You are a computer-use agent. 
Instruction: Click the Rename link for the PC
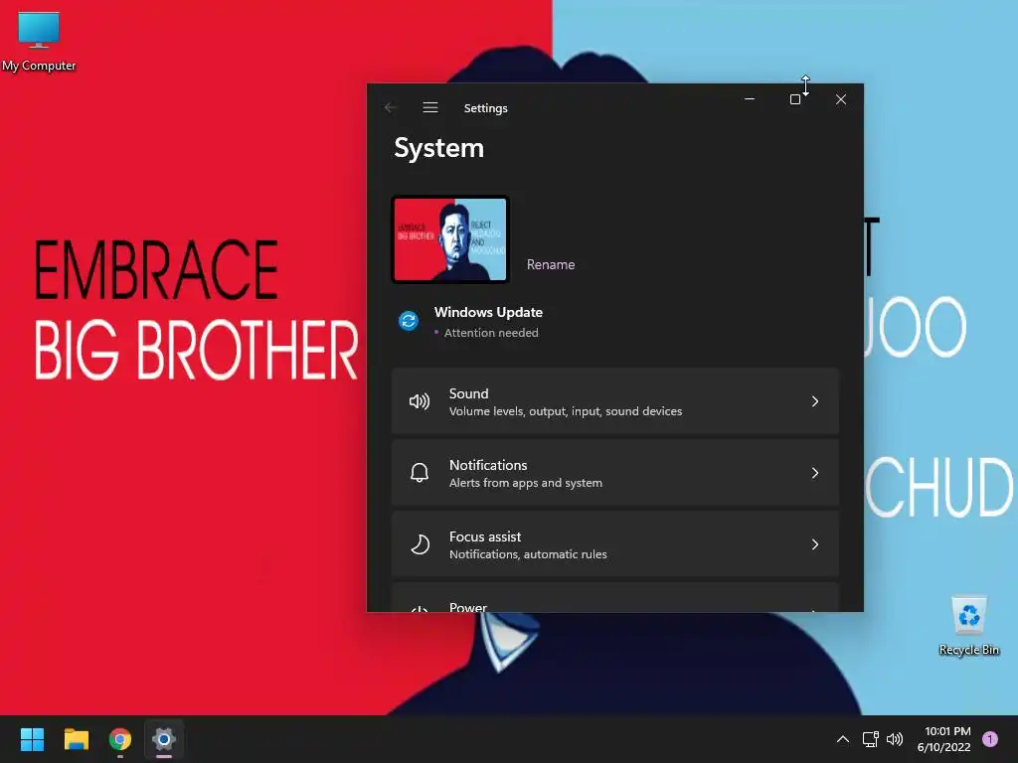[x=551, y=264]
